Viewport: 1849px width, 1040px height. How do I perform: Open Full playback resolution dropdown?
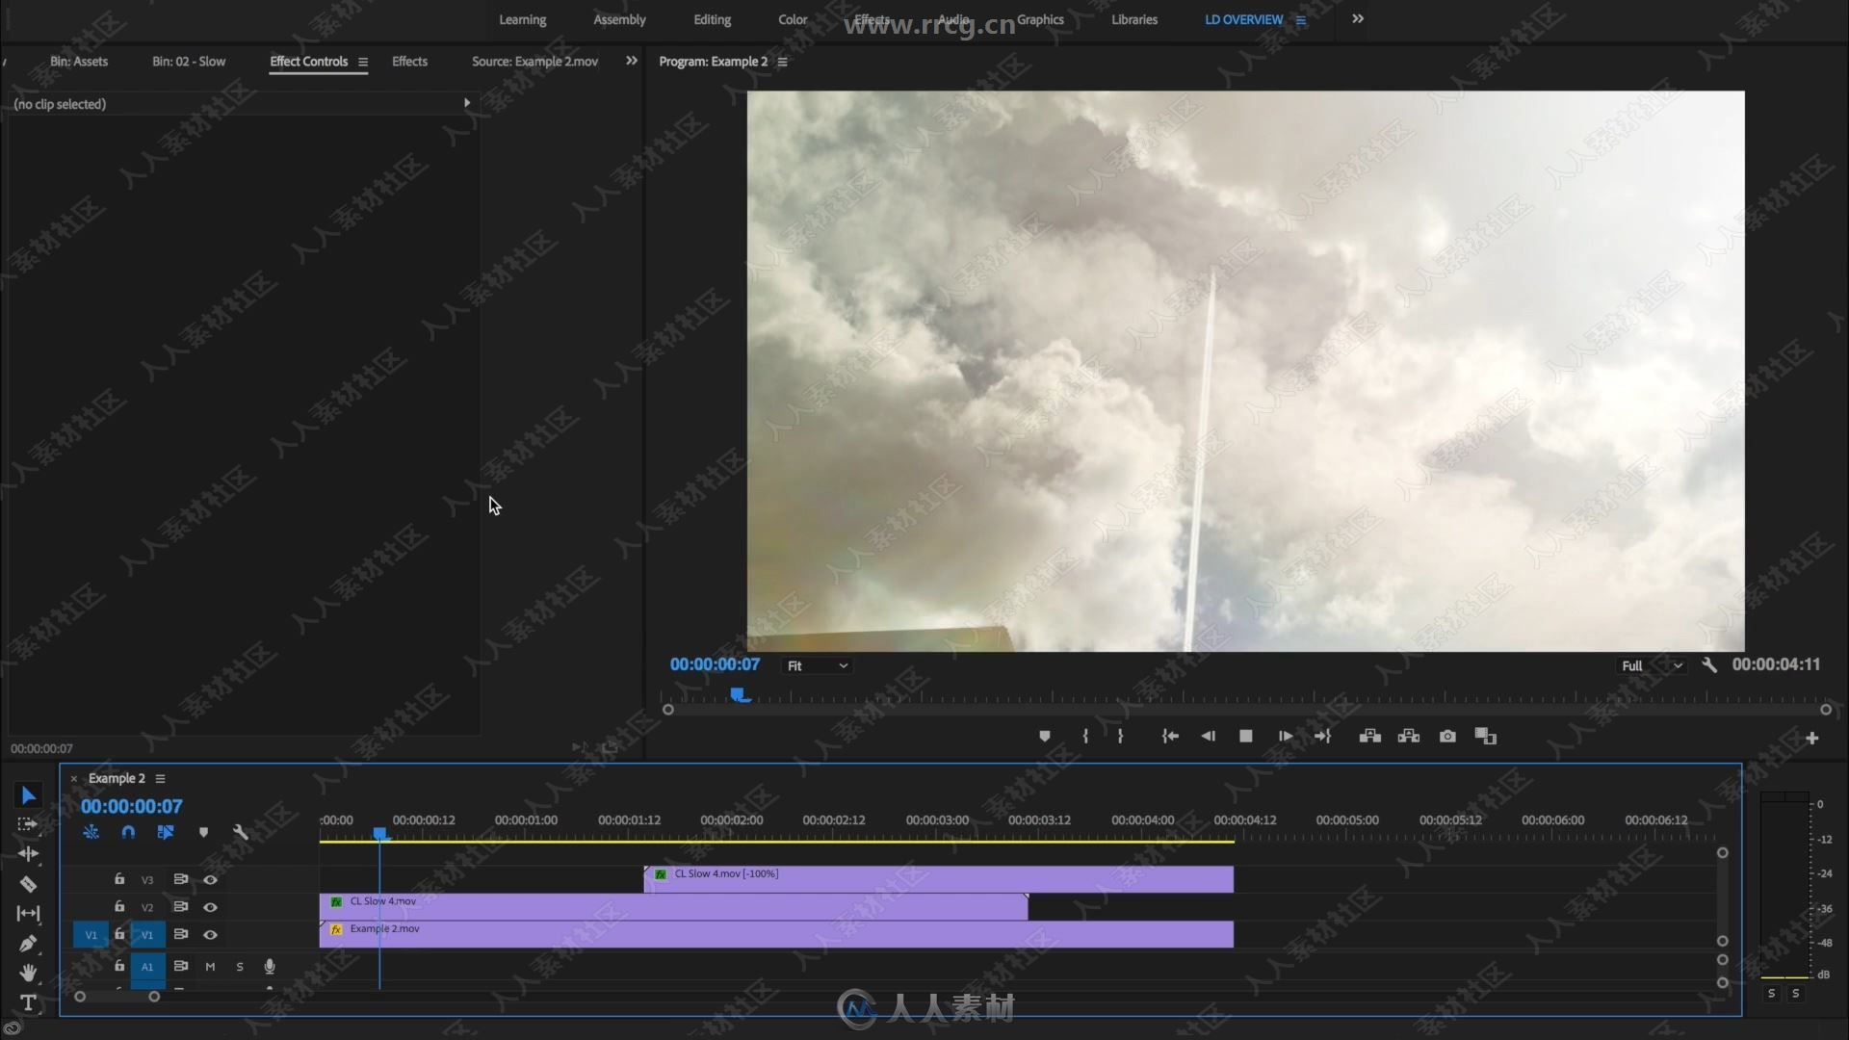pyautogui.click(x=1652, y=665)
